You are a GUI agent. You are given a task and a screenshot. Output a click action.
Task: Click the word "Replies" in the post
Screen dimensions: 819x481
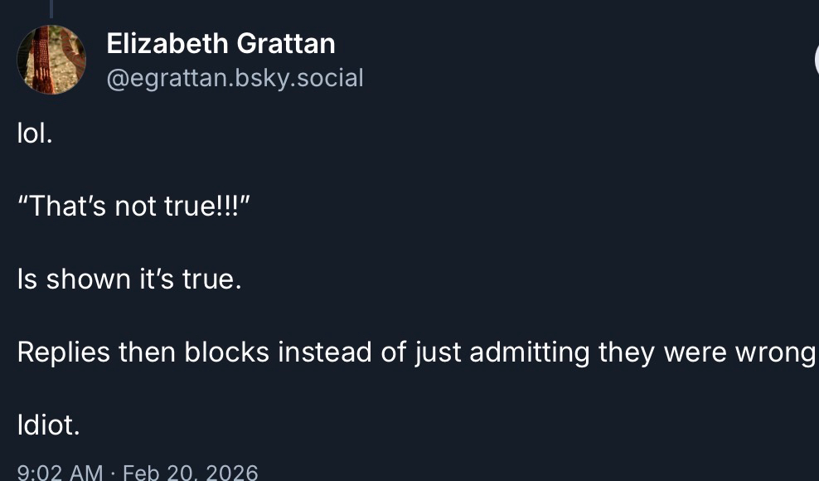click(63, 352)
